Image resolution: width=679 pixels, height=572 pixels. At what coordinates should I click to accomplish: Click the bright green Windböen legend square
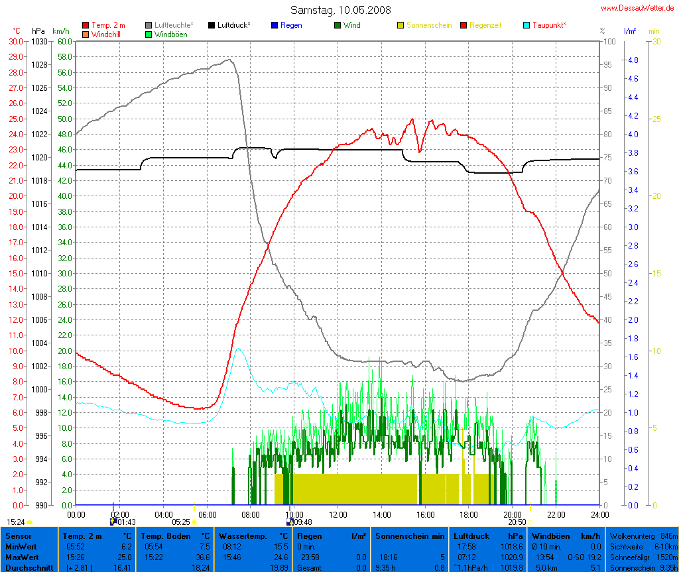pyautogui.click(x=149, y=34)
